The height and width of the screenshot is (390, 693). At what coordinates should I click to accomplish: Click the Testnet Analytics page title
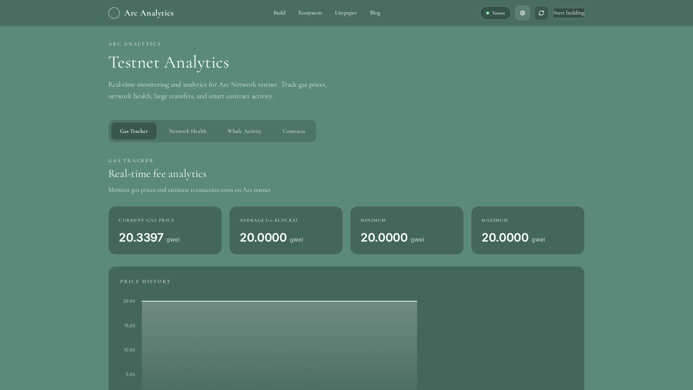pos(169,62)
